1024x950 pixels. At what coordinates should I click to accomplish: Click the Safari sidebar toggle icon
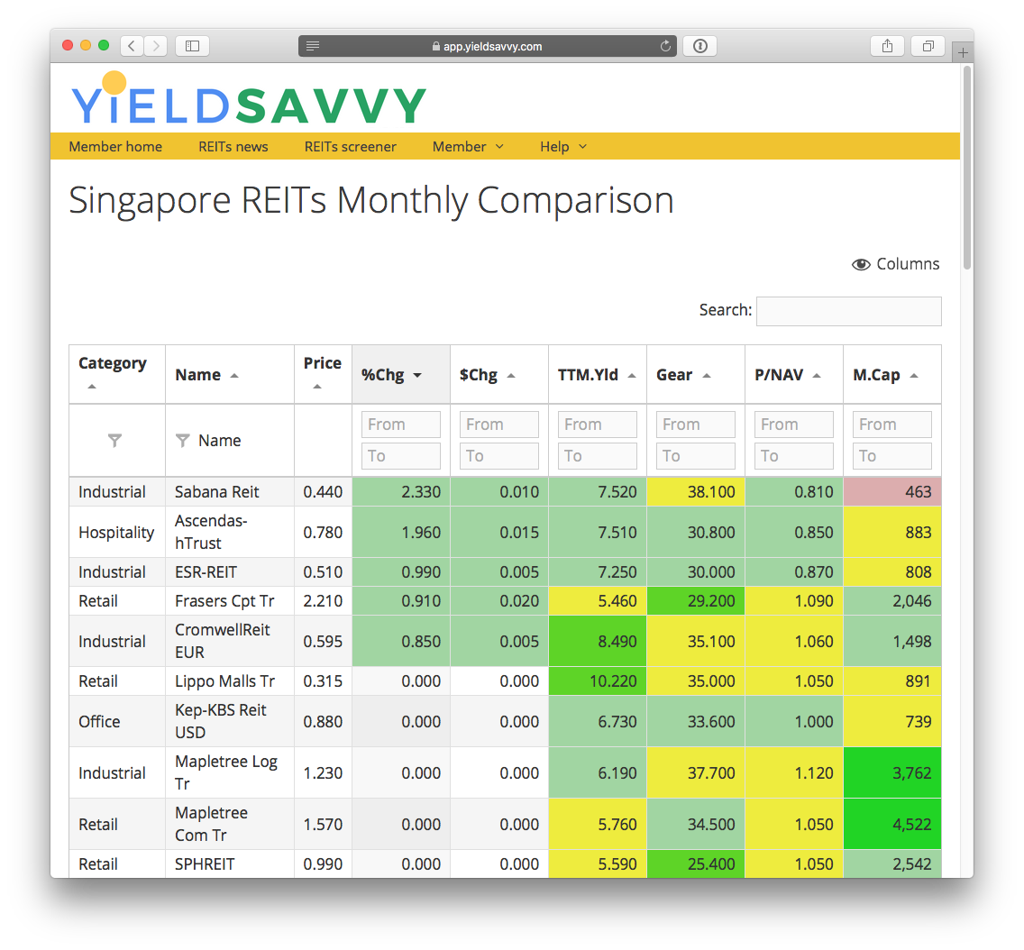click(x=192, y=46)
